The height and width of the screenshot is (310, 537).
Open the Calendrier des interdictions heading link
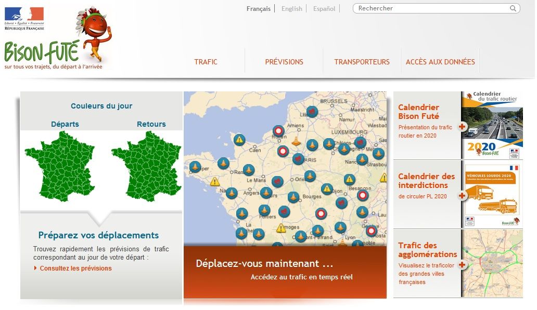pyautogui.click(x=426, y=181)
